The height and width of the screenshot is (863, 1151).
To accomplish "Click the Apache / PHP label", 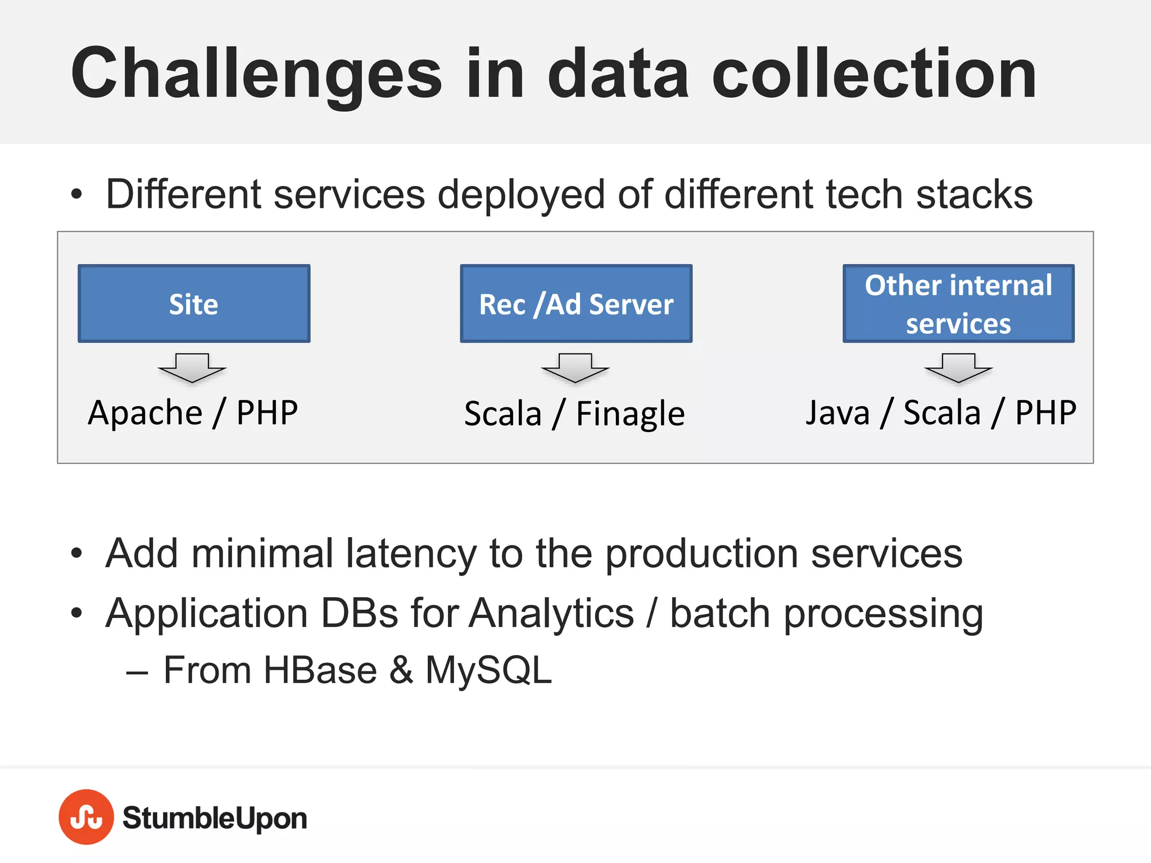I will 193,413.
